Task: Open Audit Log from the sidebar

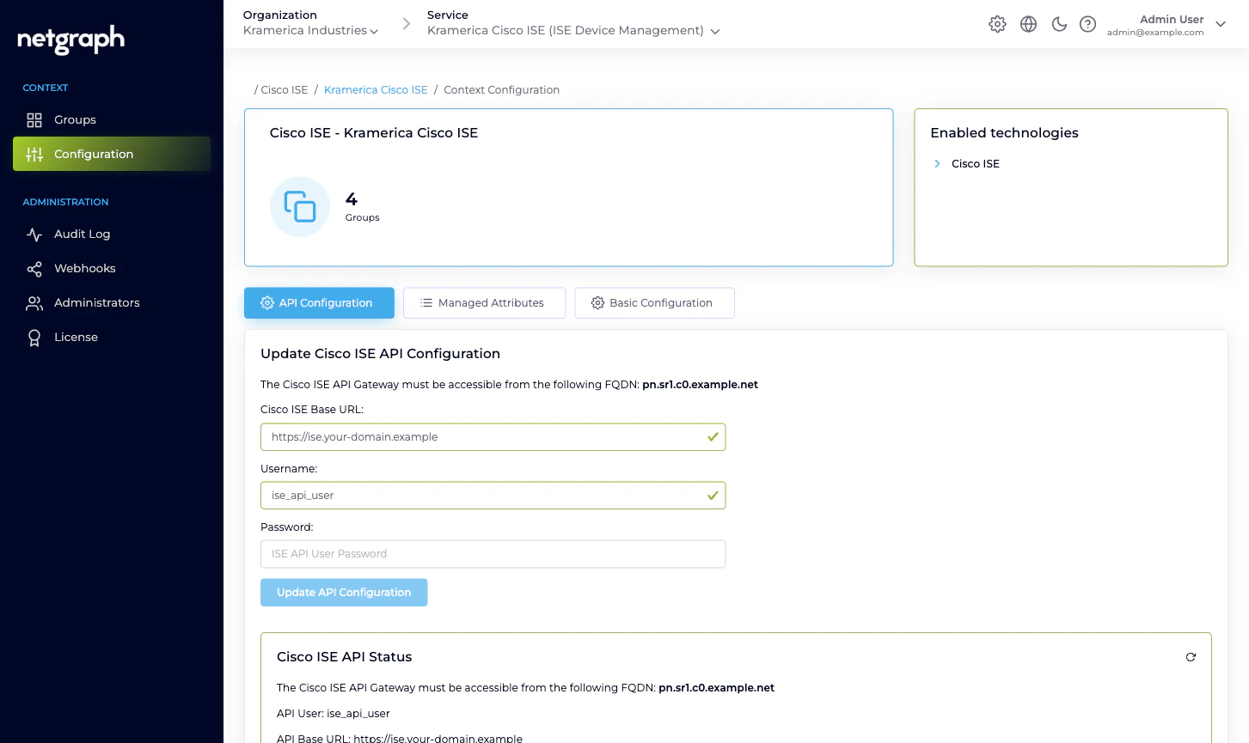Action: [82, 234]
